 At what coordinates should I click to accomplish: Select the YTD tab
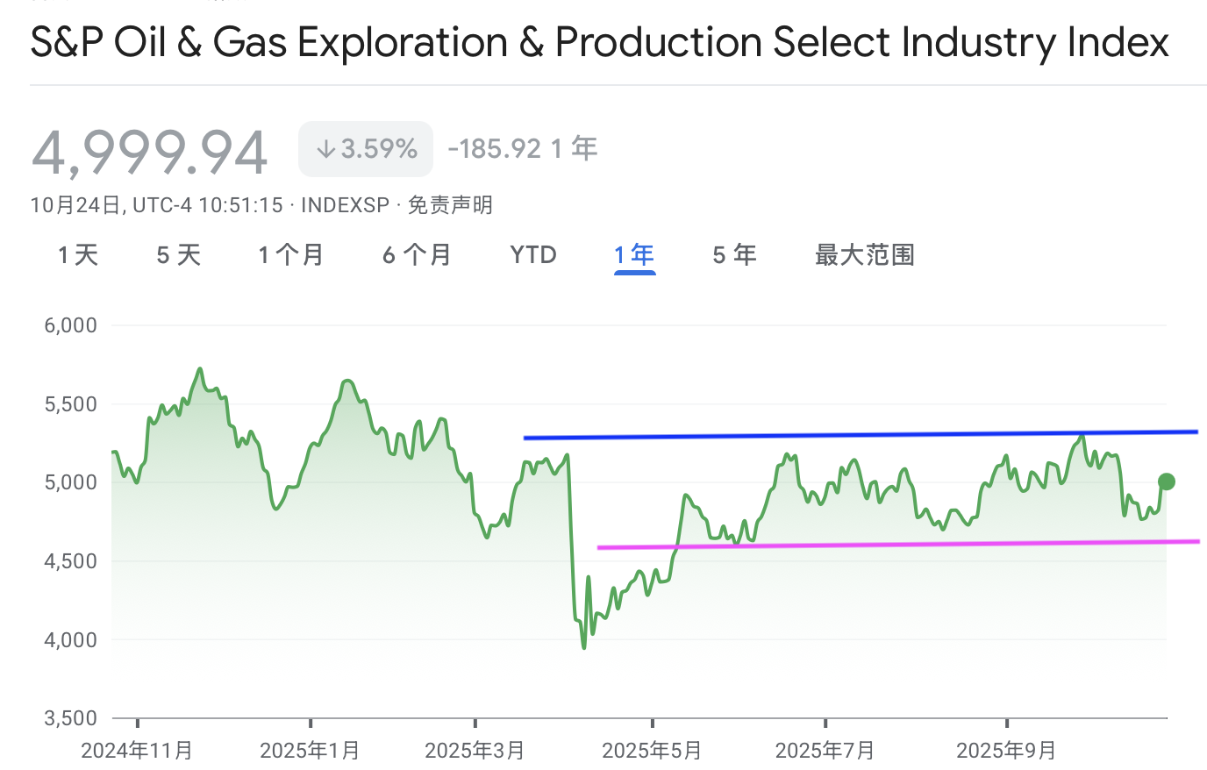click(533, 255)
